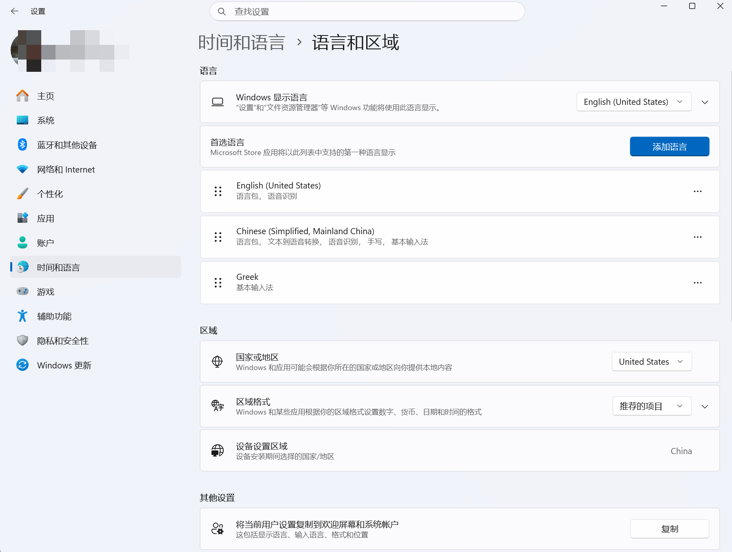The width and height of the screenshot is (732, 552).
Task: Click the 首选语言 heading
Action: click(227, 142)
